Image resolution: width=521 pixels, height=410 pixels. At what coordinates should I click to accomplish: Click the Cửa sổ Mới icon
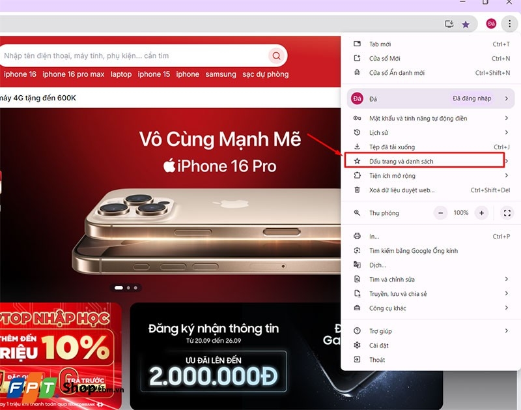click(357, 58)
